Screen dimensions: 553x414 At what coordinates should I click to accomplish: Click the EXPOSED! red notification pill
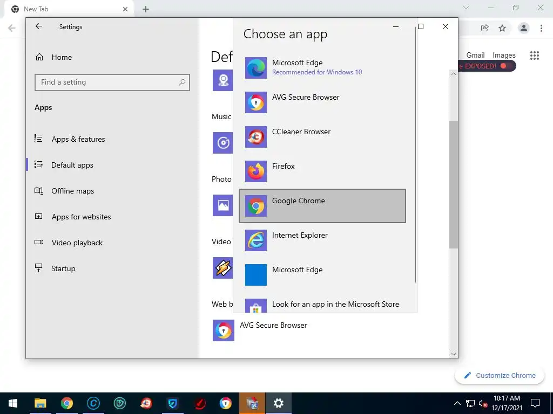(487, 66)
